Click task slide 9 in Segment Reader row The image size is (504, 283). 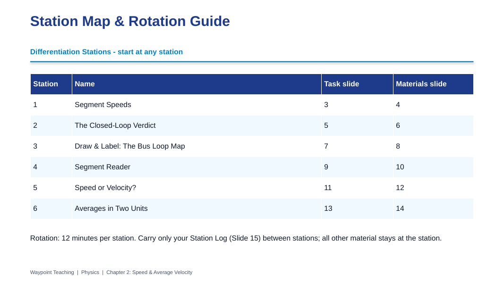[x=357, y=167]
